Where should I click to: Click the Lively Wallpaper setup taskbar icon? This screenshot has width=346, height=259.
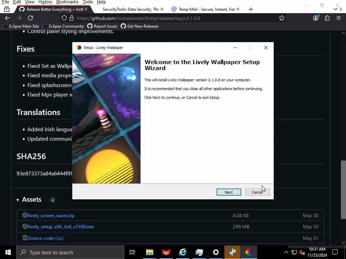pos(249,252)
